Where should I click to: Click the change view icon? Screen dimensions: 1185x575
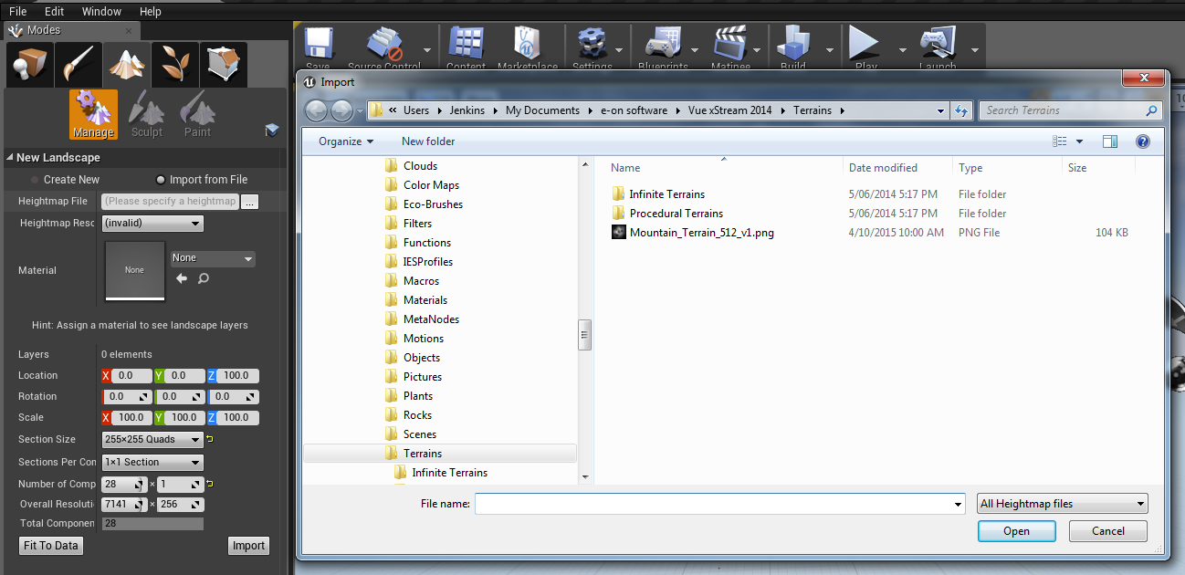pos(1060,141)
